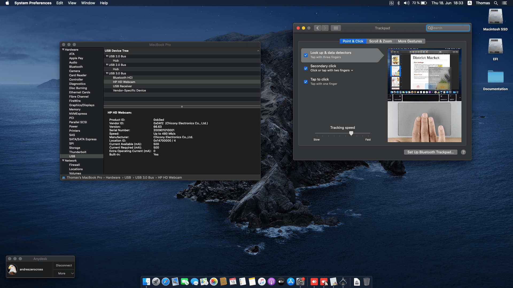Click the System Preferences search field
The image size is (513, 288).
(x=448, y=28)
